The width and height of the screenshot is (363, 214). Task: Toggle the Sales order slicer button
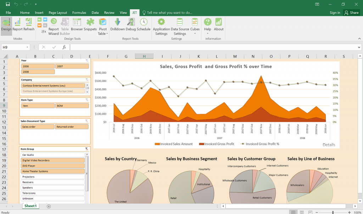tap(37, 127)
